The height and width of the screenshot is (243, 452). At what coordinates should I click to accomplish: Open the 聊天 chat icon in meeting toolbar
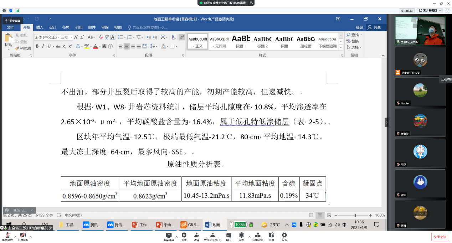(x=228, y=235)
